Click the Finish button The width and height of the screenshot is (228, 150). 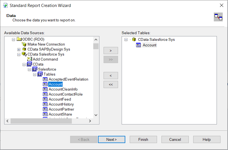[143, 139]
